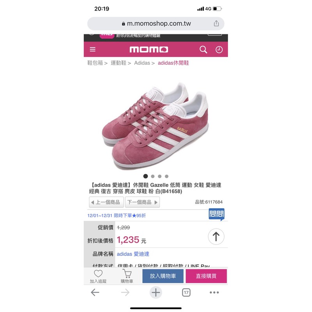Go to 下一個商品 next product
Viewport: 312px width, 312px height.
point(142,202)
